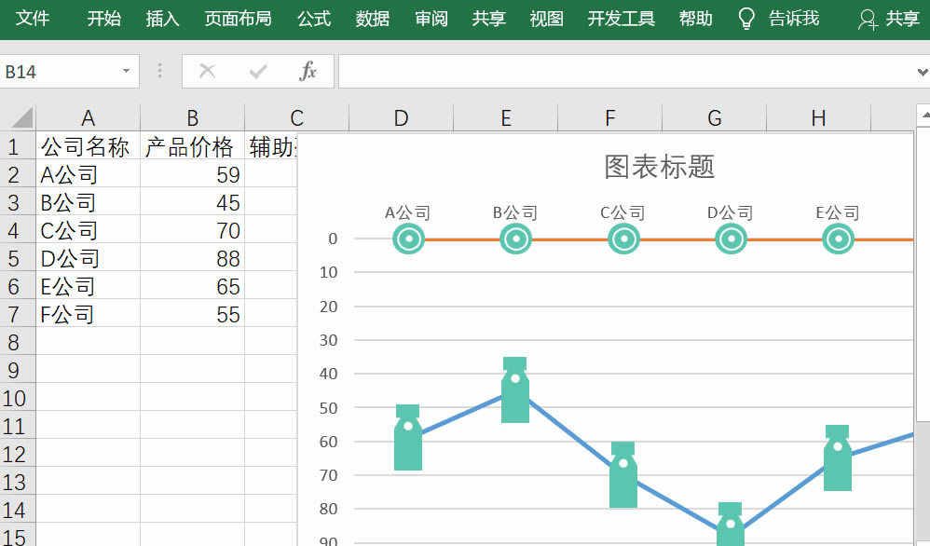The height and width of the screenshot is (546, 930).
Task: Switch to the 数据 ribbon tab
Action: click(372, 18)
